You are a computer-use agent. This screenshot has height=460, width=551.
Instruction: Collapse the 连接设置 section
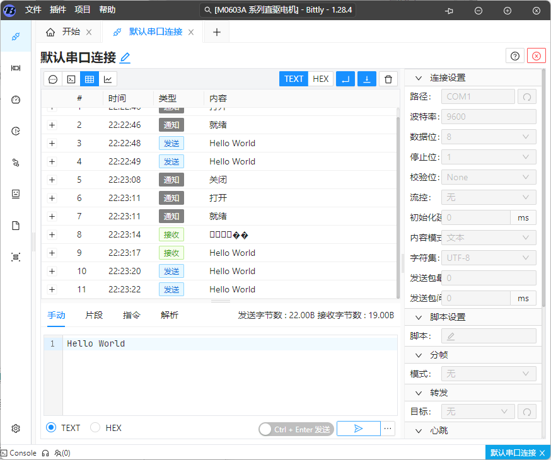[x=418, y=78]
